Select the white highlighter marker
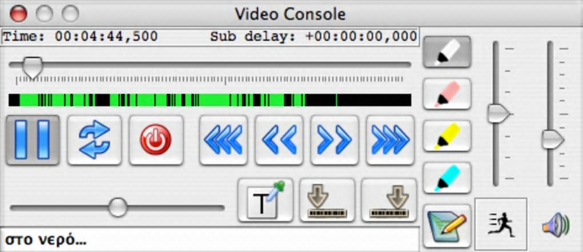Viewport: 583px width, 252px height. coord(448,52)
